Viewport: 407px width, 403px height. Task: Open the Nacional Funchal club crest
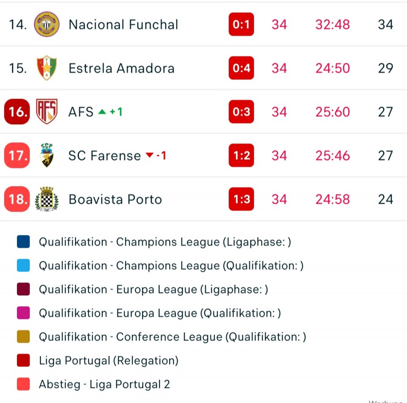(x=47, y=24)
